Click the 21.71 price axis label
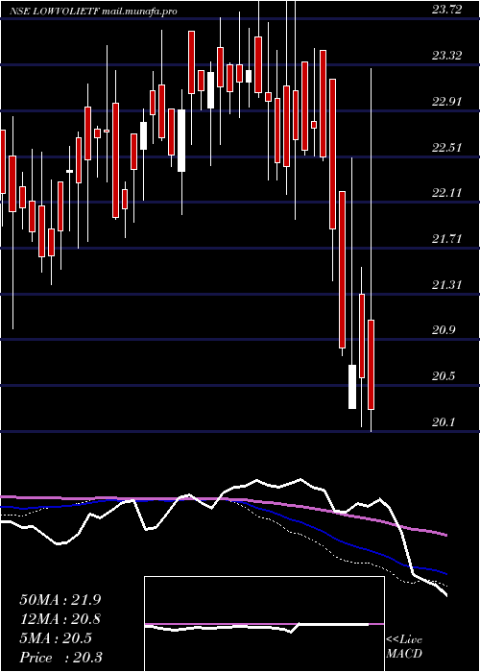Screen dimensions: 480x672 tap(447, 239)
